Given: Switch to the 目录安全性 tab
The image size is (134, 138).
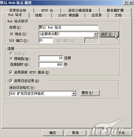Looking at the screenshot, I should [x=18, y=10].
